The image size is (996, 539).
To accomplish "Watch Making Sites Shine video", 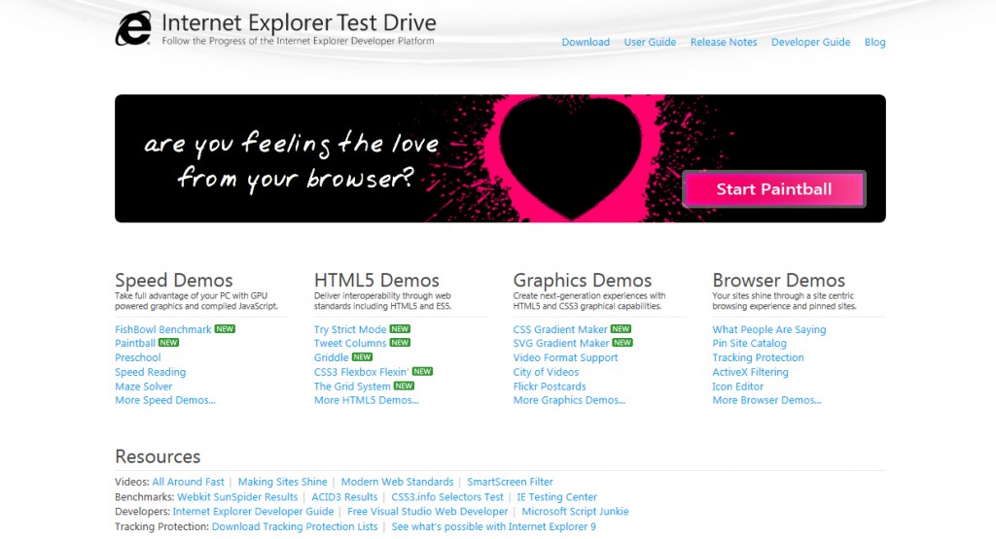I will tap(283, 482).
